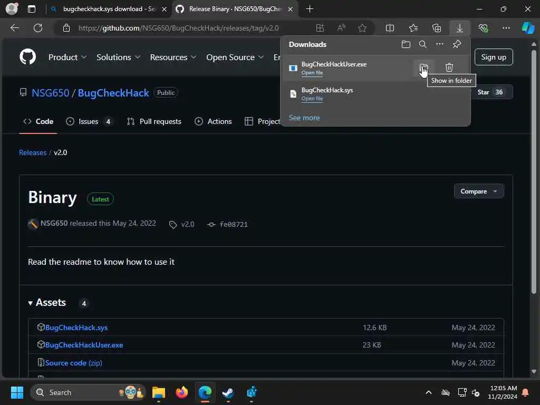Screen dimensions: 540x405
Task: Launch Copilot sidebar icon
Action: 528,28
